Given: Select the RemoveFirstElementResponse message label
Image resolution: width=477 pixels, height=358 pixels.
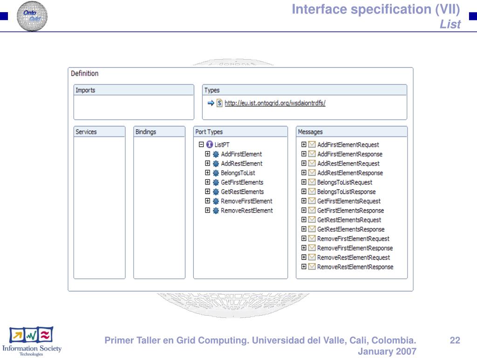Looking at the screenshot, I should click(x=355, y=248).
